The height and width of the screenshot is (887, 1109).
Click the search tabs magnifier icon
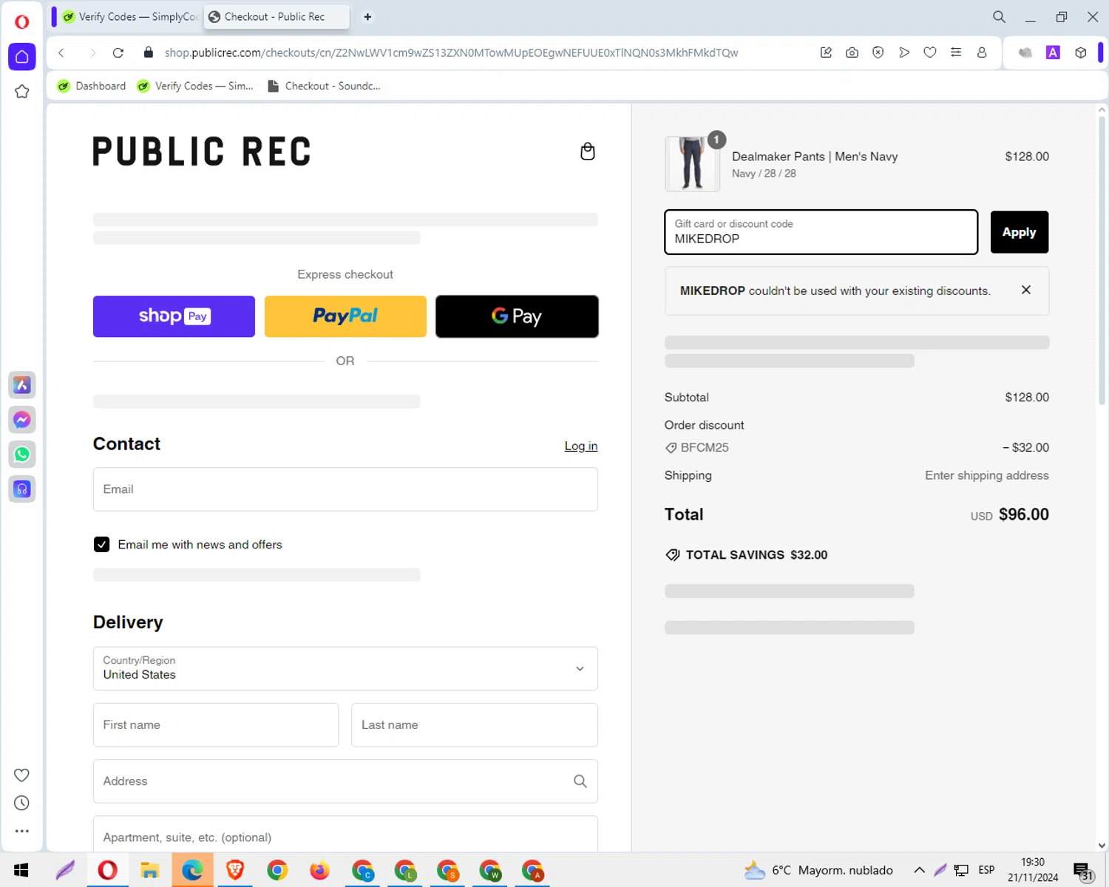tap(999, 16)
